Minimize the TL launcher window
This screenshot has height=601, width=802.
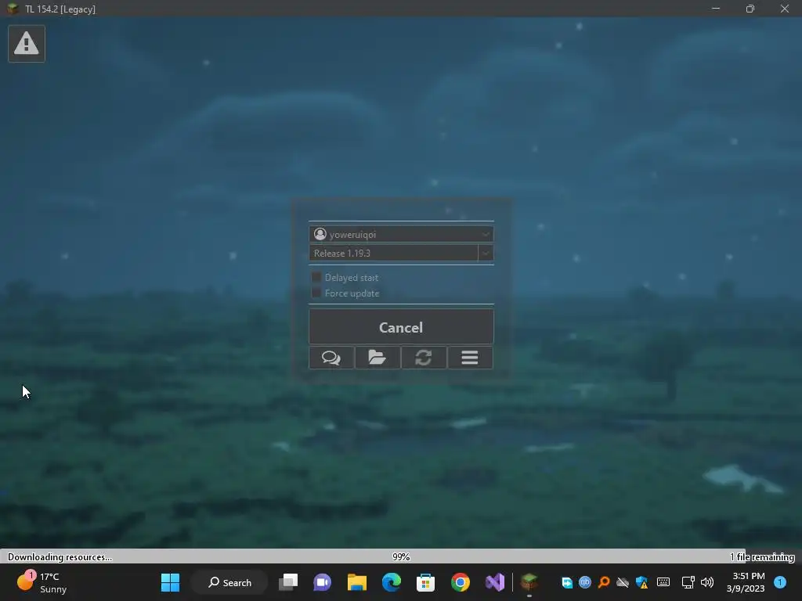coord(716,9)
